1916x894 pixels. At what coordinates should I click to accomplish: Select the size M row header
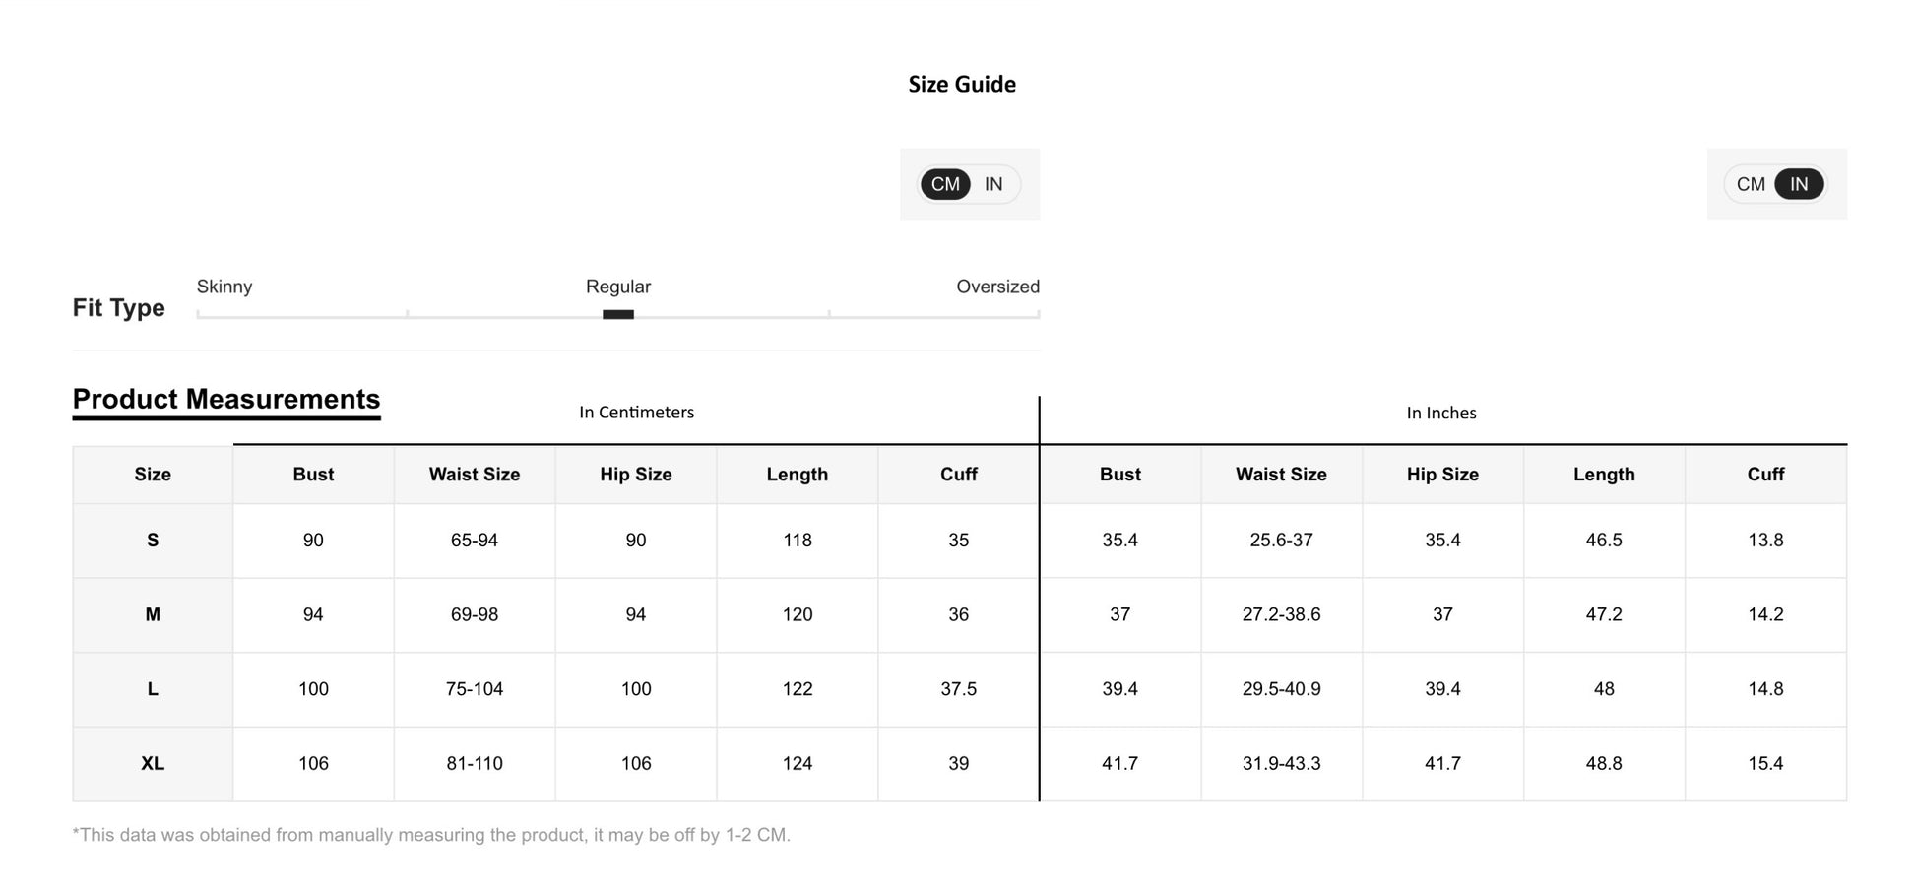point(153,614)
